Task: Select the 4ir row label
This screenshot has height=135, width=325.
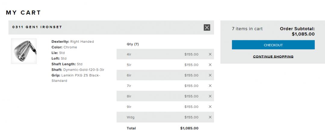Action: (129, 54)
